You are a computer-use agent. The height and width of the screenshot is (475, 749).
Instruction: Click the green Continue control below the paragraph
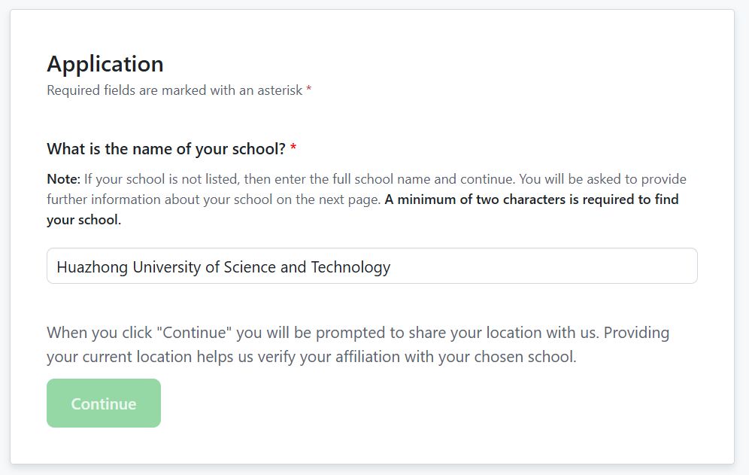[103, 403]
